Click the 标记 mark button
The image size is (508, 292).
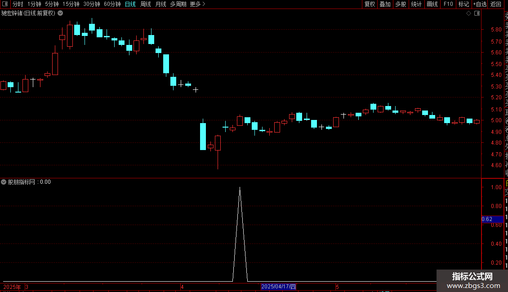pyautogui.click(x=463, y=4)
